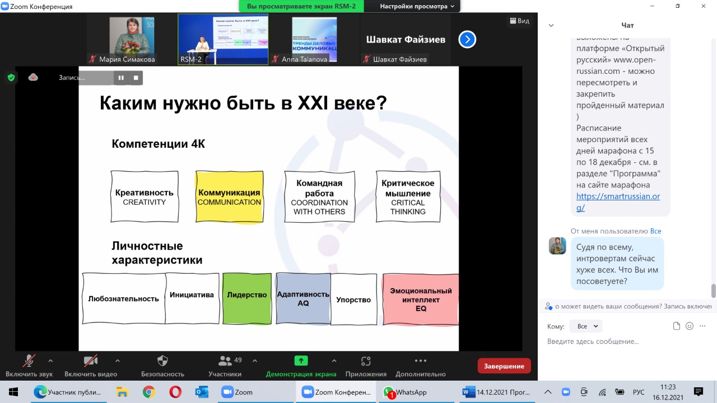Start Демонстрация экрана screen sharing
The image size is (717, 403).
pyautogui.click(x=301, y=366)
